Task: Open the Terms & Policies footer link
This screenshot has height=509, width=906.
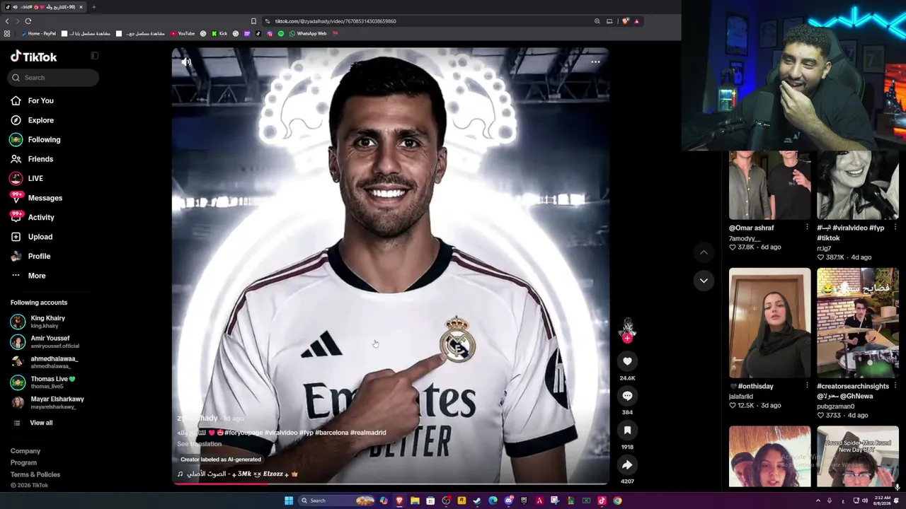Action: (x=35, y=474)
